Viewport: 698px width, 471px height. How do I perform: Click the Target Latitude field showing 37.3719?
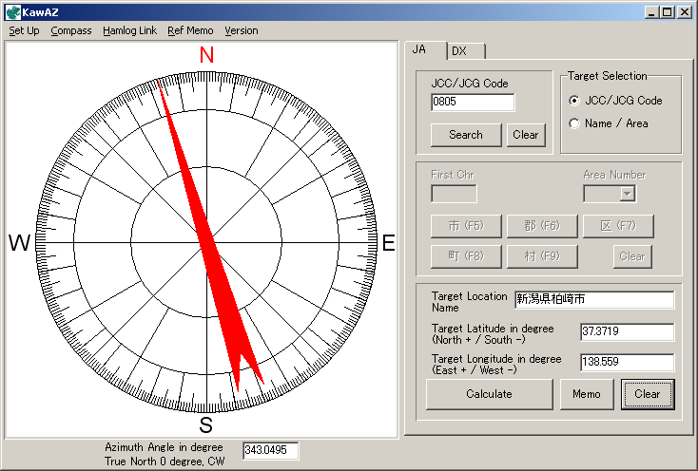(x=628, y=332)
